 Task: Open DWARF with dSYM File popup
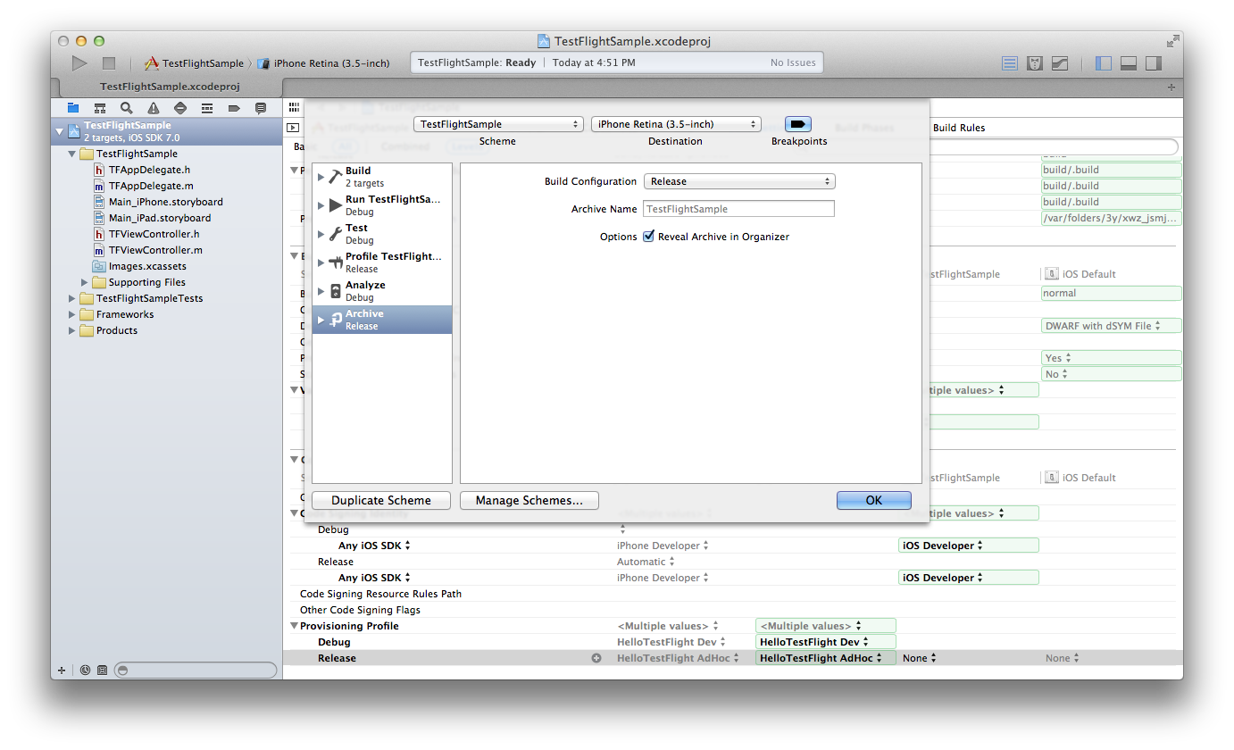[x=1111, y=326]
